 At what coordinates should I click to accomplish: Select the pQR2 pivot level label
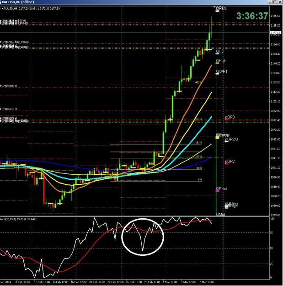[230, 161]
